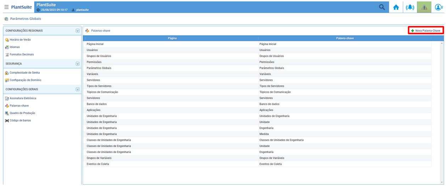Click the Palavras-chave sidebar icon
This screenshot has height=186, width=446.
click(x=7, y=106)
